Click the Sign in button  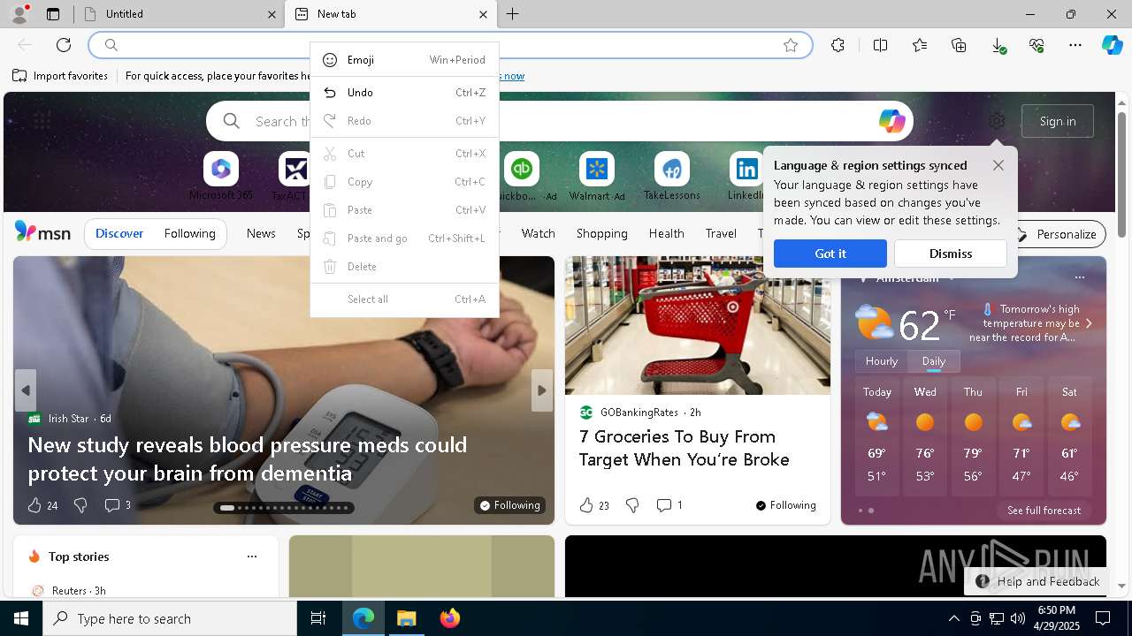point(1058,121)
